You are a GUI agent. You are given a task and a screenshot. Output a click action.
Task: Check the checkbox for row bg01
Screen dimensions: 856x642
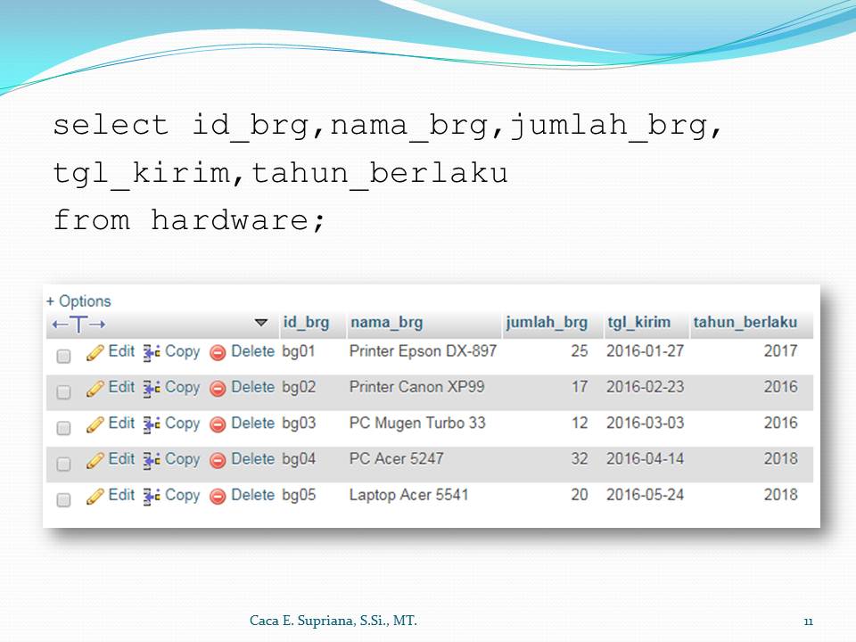pyautogui.click(x=62, y=353)
